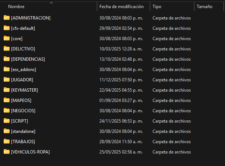Select the [core] folder icon
Screen dimensions: 225x166
[x=7, y=38]
